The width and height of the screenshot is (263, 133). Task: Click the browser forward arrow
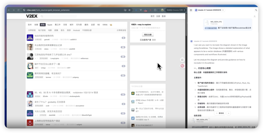pyautogui.click(x=14, y=10)
